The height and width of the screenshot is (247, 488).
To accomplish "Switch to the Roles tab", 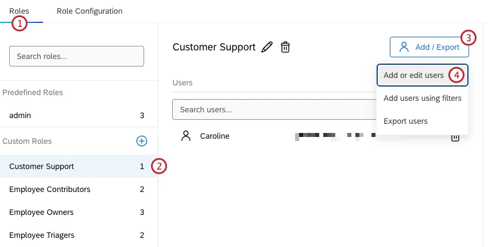I will click(x=19, y=11).
